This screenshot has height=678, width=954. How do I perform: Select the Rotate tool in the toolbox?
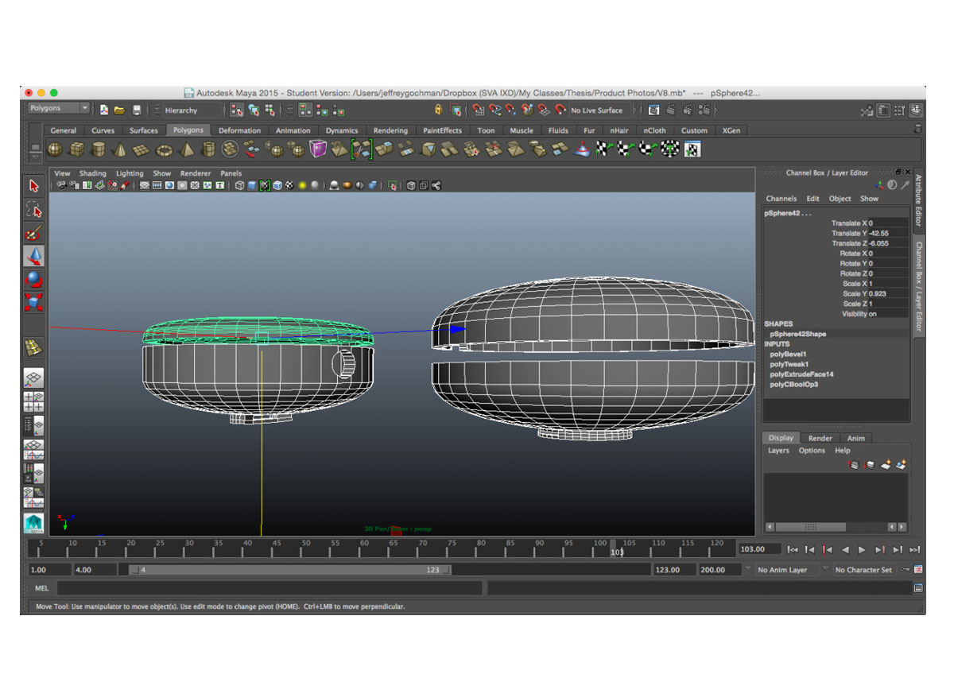click(x=33, y=279)
